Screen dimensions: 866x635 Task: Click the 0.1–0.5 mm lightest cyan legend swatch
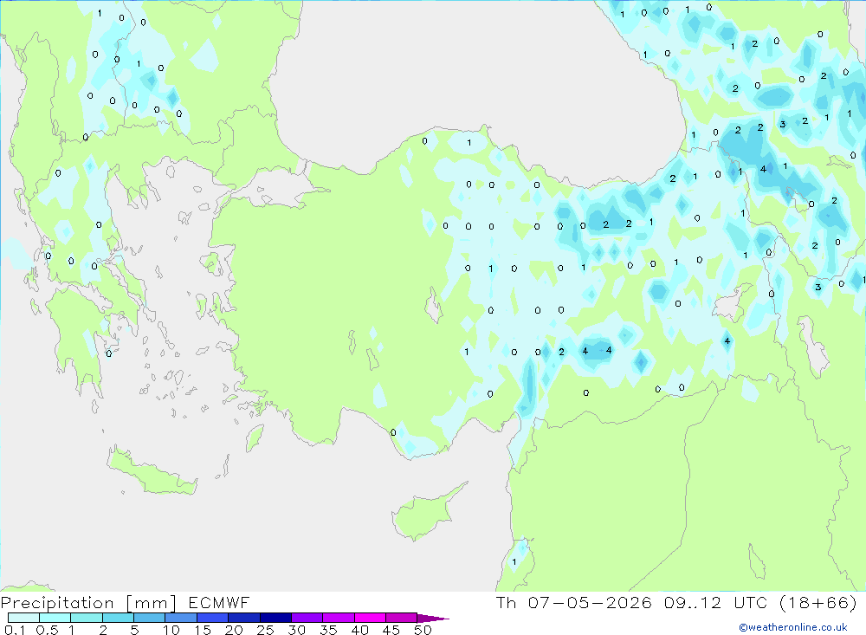pyautogui.click(x=23, y=618)
